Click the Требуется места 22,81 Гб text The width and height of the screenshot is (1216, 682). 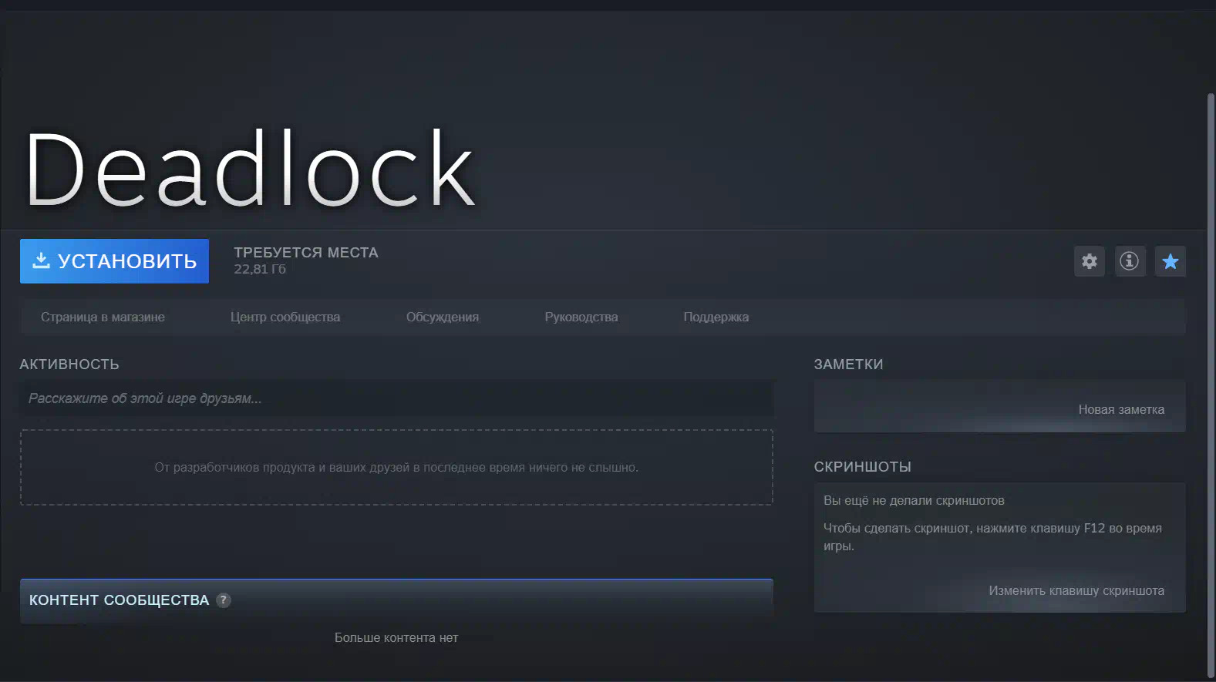coord(306,260)
